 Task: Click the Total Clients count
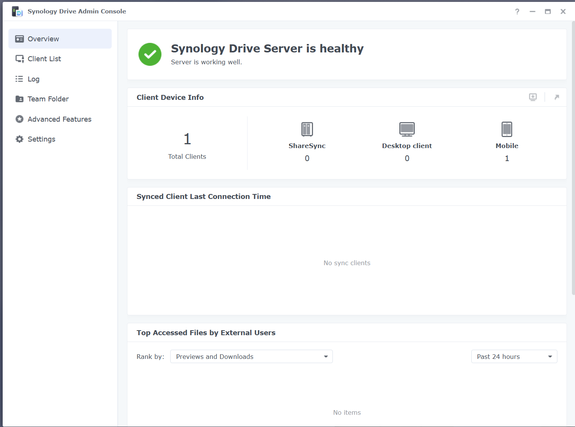tap(187, 139)
